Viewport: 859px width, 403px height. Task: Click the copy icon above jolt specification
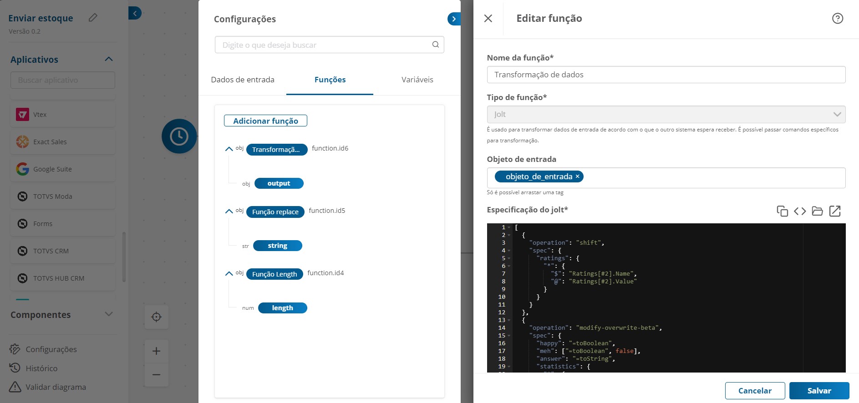[782, 211]
